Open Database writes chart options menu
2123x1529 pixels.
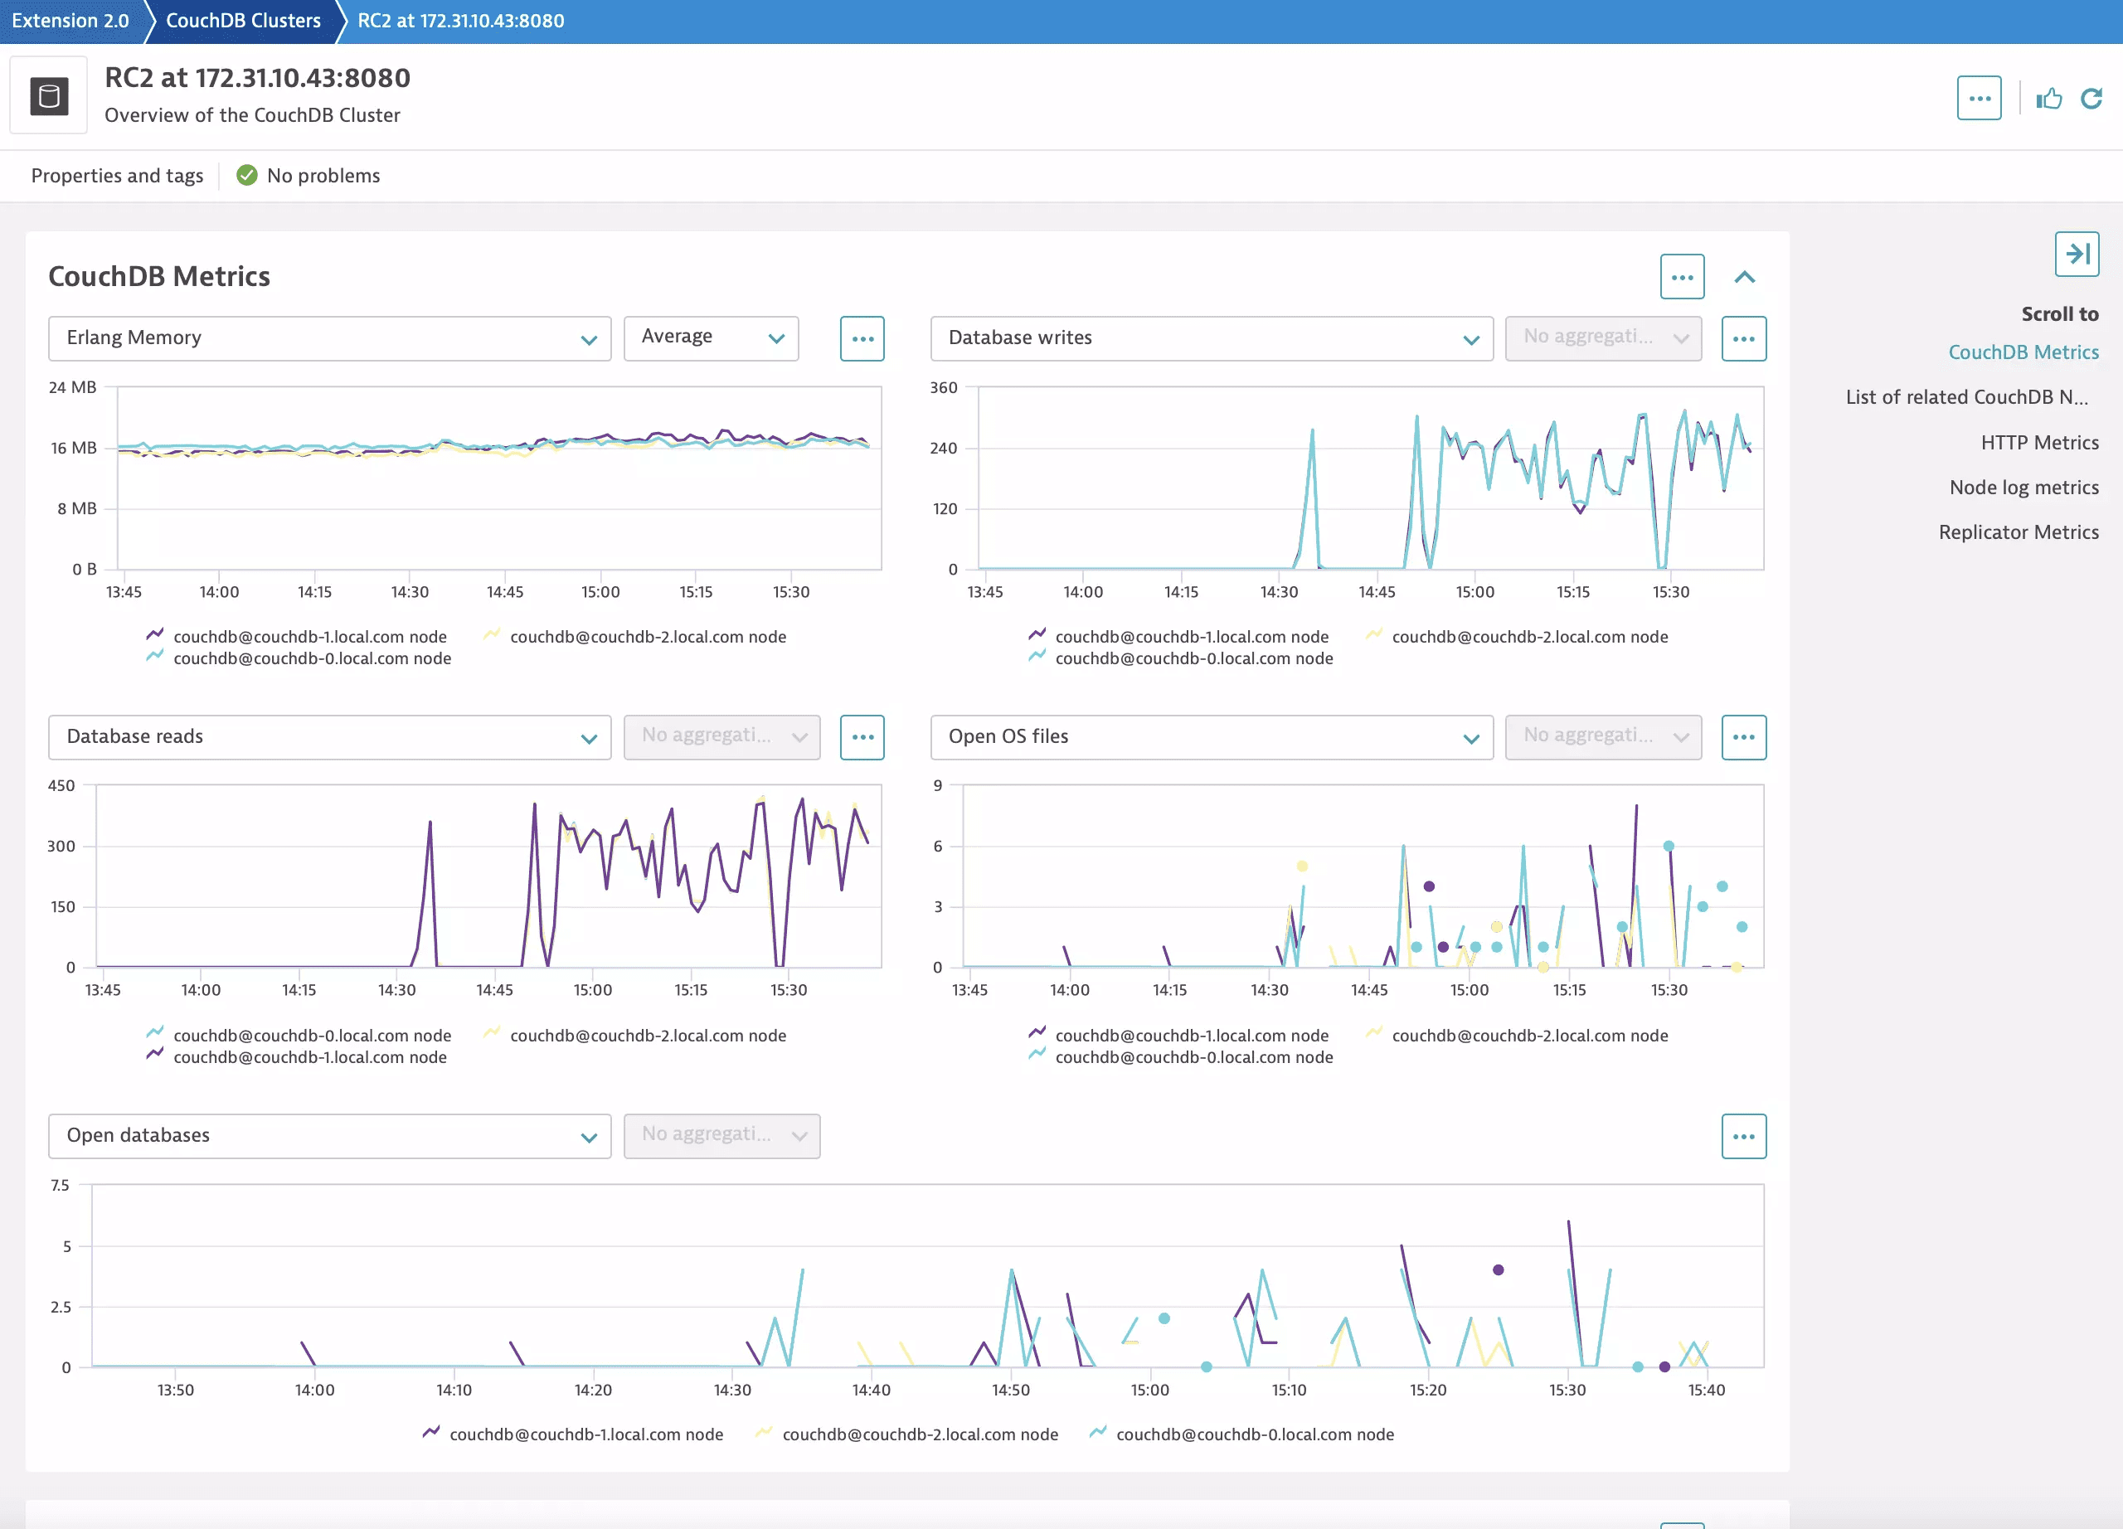1743,339
